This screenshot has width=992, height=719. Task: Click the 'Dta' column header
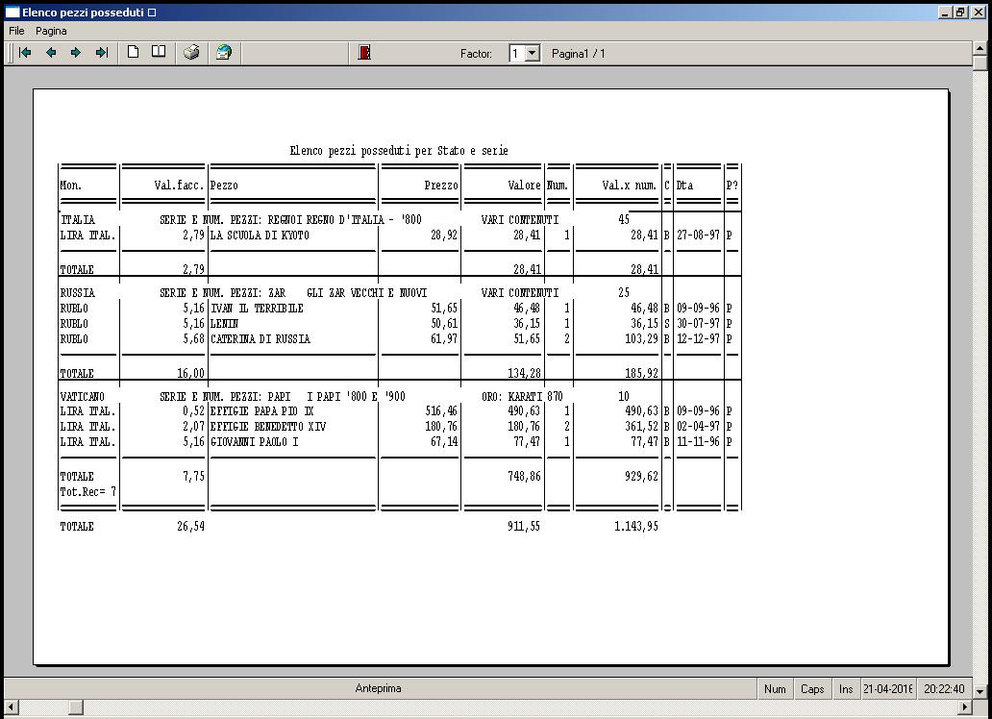[x=684, y=186]
